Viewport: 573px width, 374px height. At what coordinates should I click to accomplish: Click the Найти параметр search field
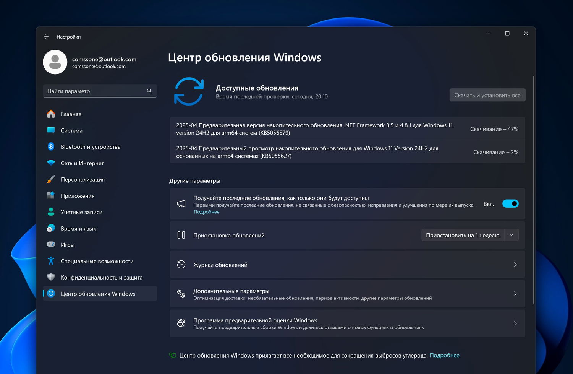tap(100, 91)
